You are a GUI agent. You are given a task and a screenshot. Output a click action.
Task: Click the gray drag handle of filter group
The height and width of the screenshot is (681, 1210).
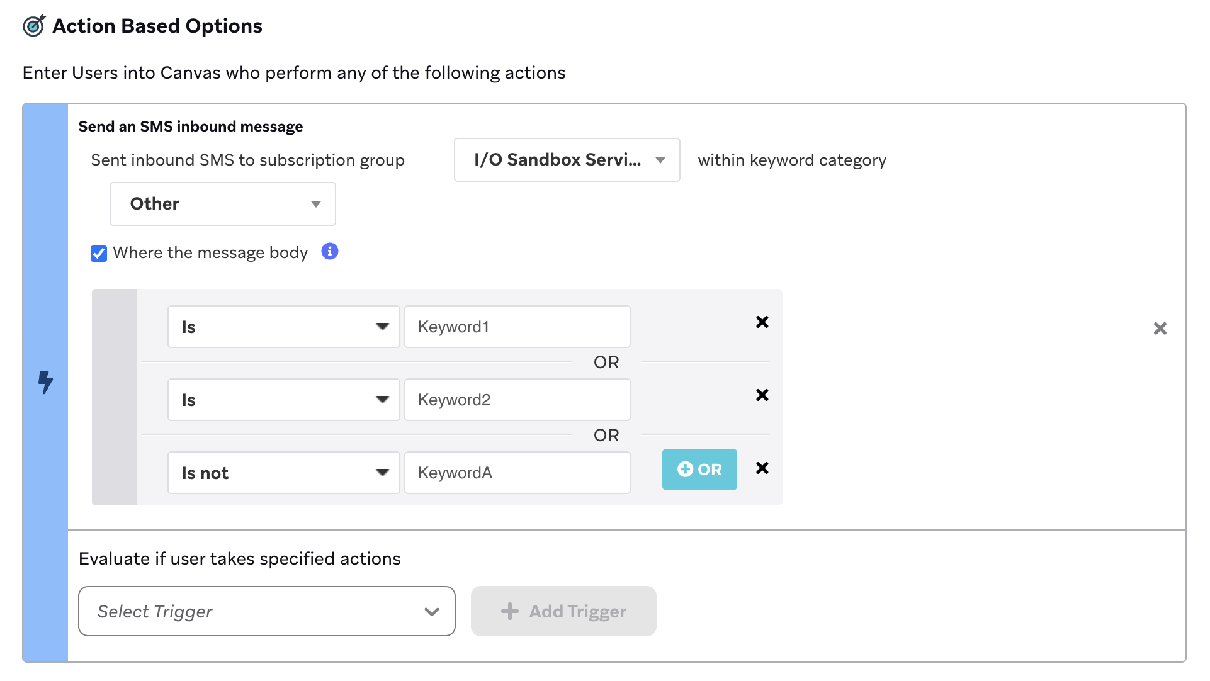(x=115, y=397)
